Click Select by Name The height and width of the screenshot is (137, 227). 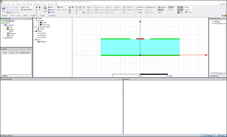(27, 10)
